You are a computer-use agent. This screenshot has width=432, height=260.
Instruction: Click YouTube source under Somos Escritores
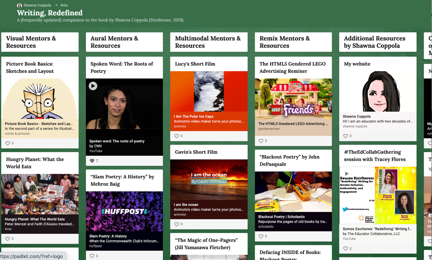(349, 239)
